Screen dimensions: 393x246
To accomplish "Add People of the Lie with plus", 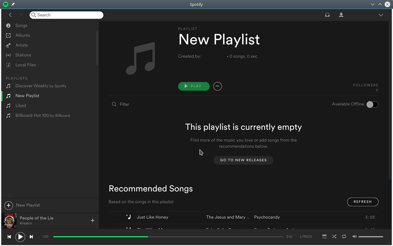I will pyautogui.click(x=92, y=220).
